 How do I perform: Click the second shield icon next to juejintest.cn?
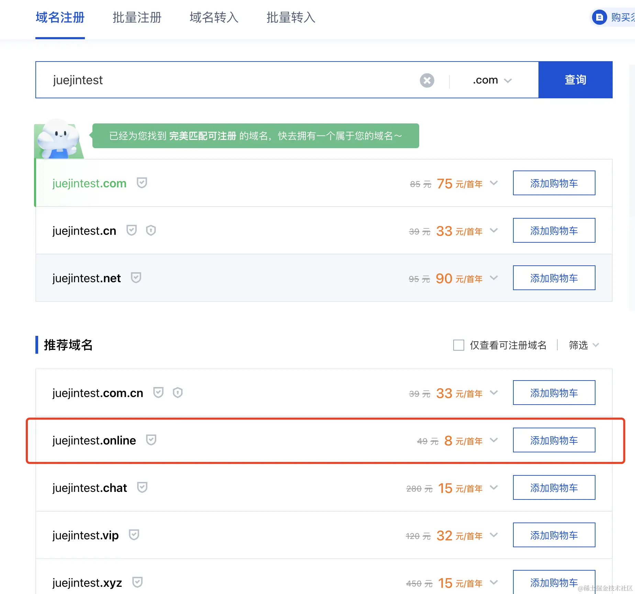pos(151,230)
